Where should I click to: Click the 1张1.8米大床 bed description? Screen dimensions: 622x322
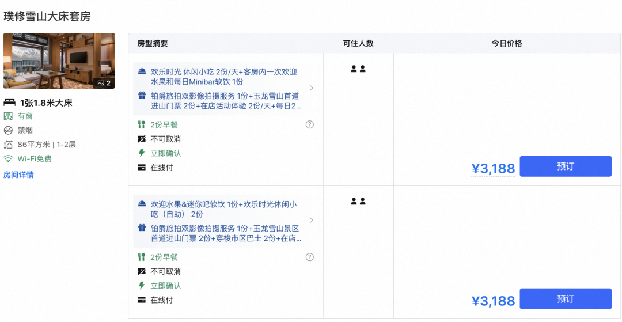point(46,103)
